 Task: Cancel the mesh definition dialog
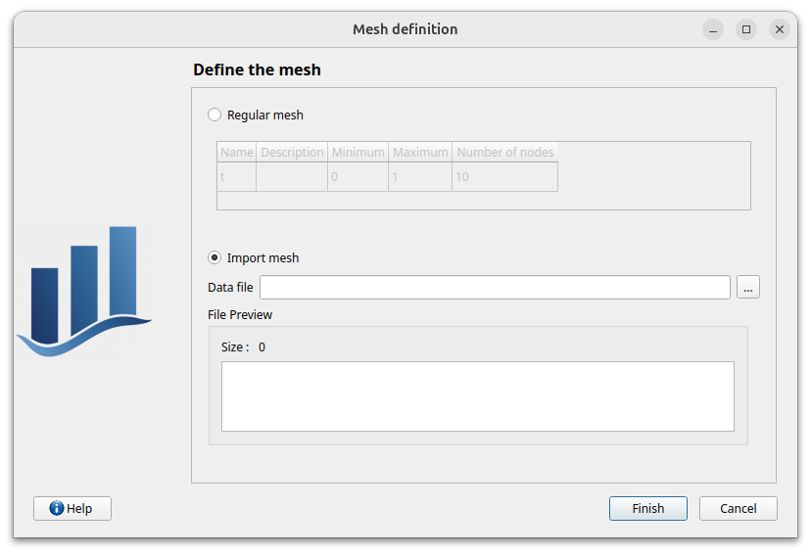tap(738, 508)
